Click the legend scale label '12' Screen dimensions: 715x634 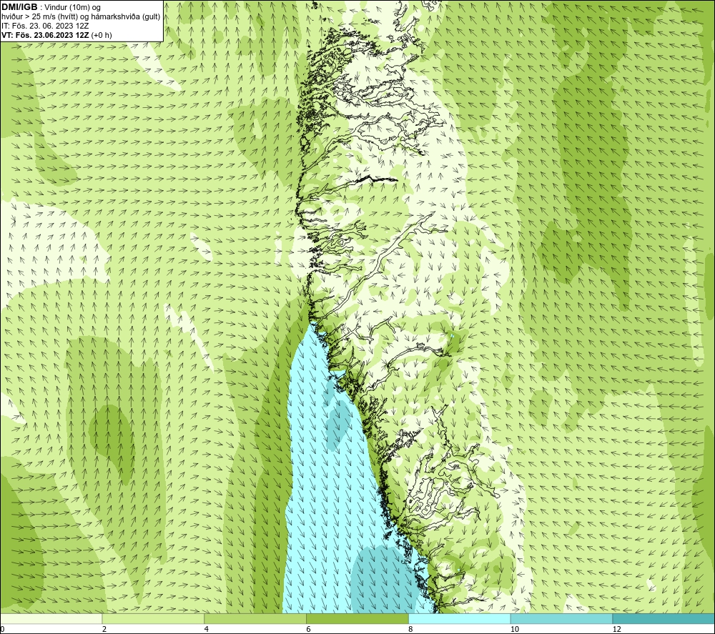[616, 629]
